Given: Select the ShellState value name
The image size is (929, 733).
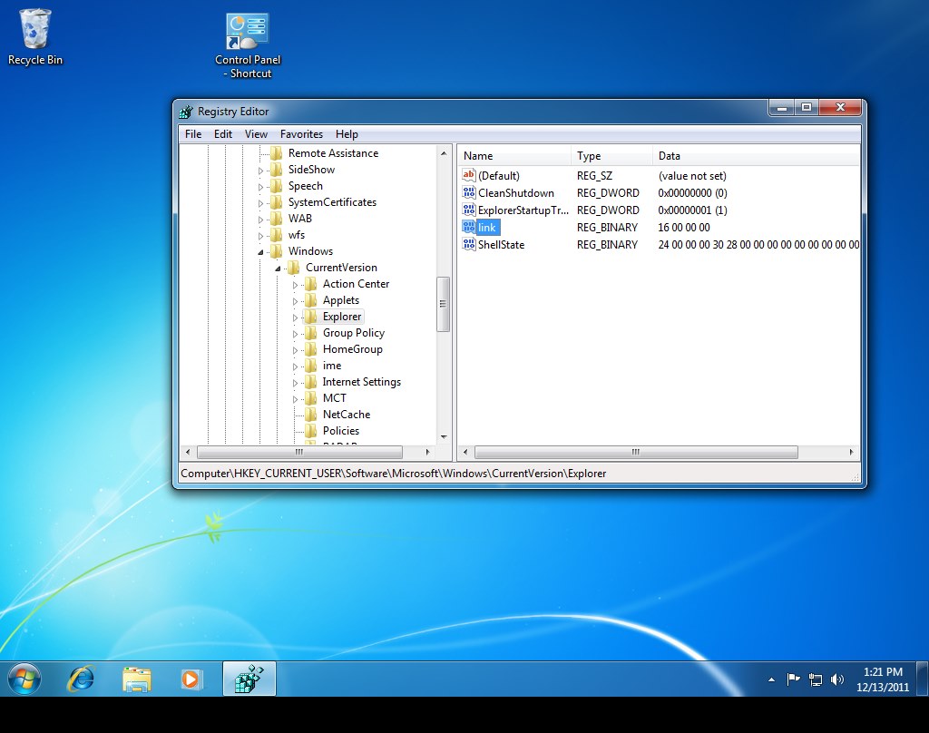Looking at the screenshot, I should tap(501, 245).
